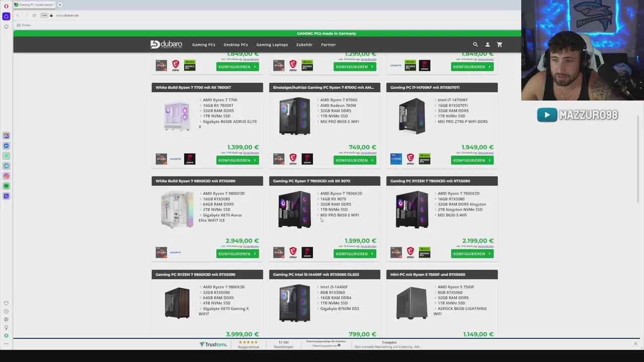
Task: Open the Orders bookmark
Action: 24,25
